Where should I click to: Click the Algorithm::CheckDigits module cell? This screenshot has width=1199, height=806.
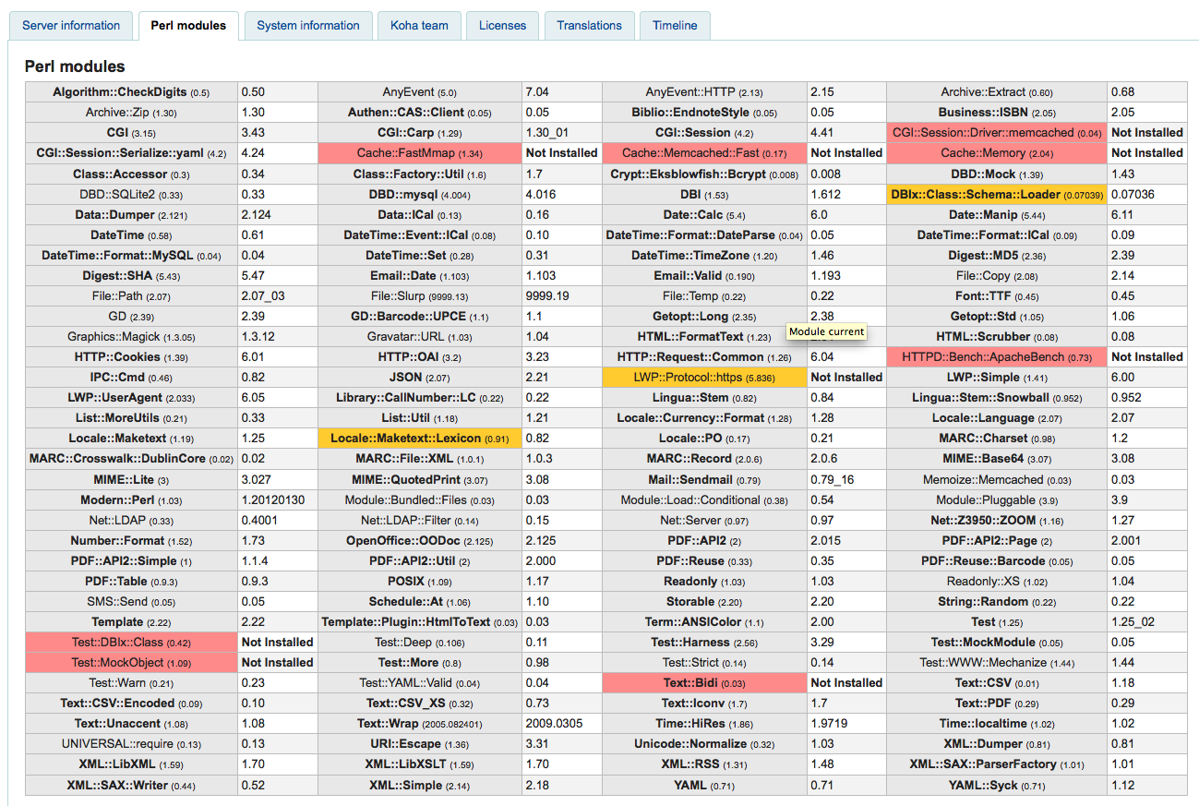pos(131,92)
